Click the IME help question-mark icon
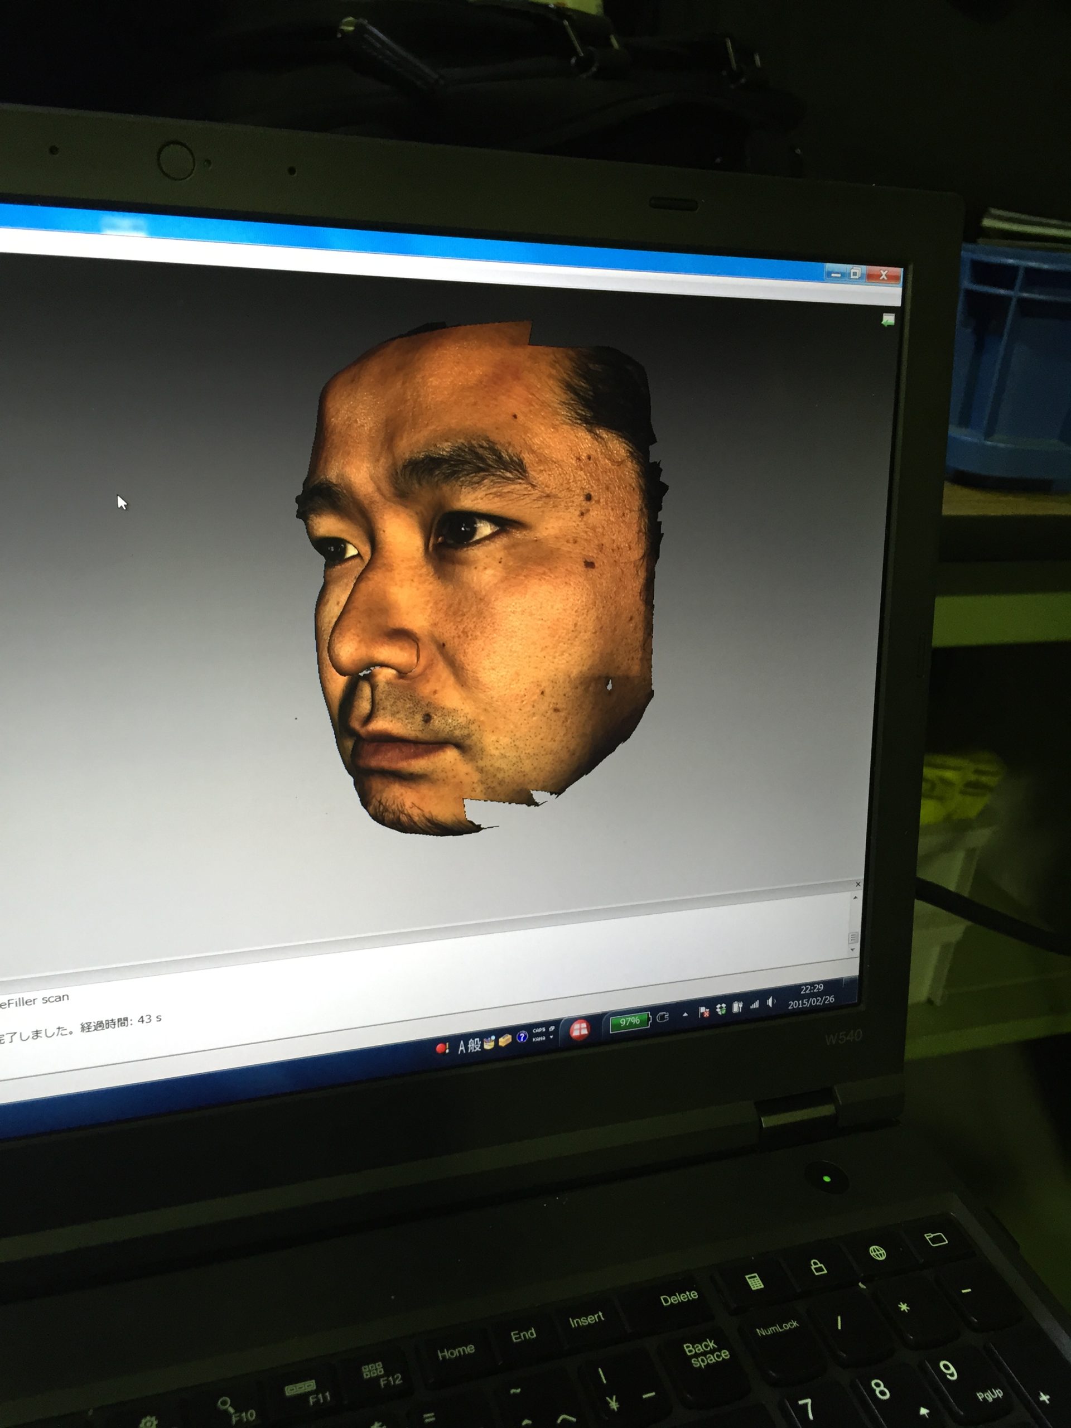The height and width of the screenshot is (1428, 1071). [x=522, y=1038]
